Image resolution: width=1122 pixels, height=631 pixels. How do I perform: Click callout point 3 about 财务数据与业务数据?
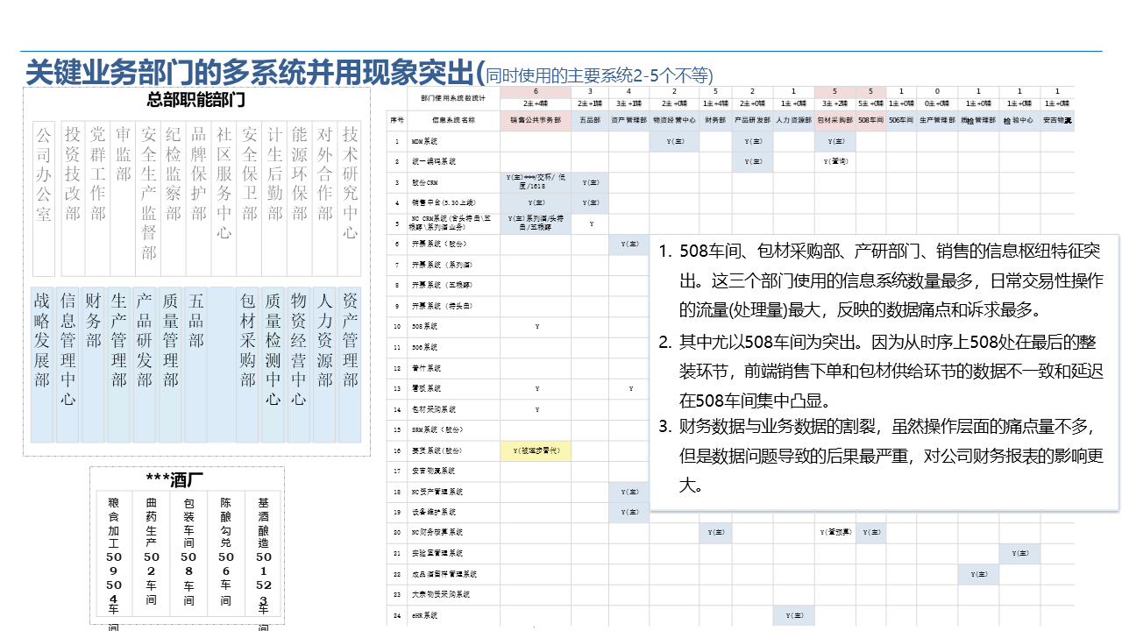880,456
